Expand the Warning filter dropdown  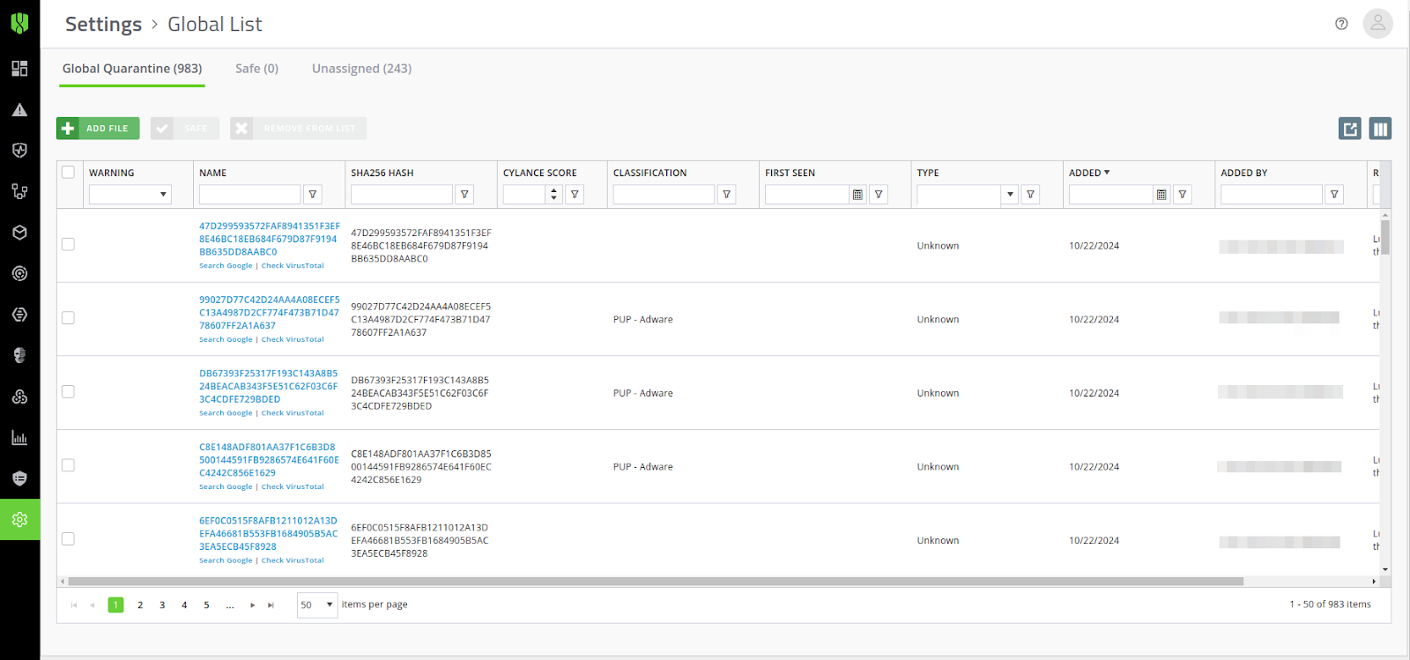pos(163,195)
